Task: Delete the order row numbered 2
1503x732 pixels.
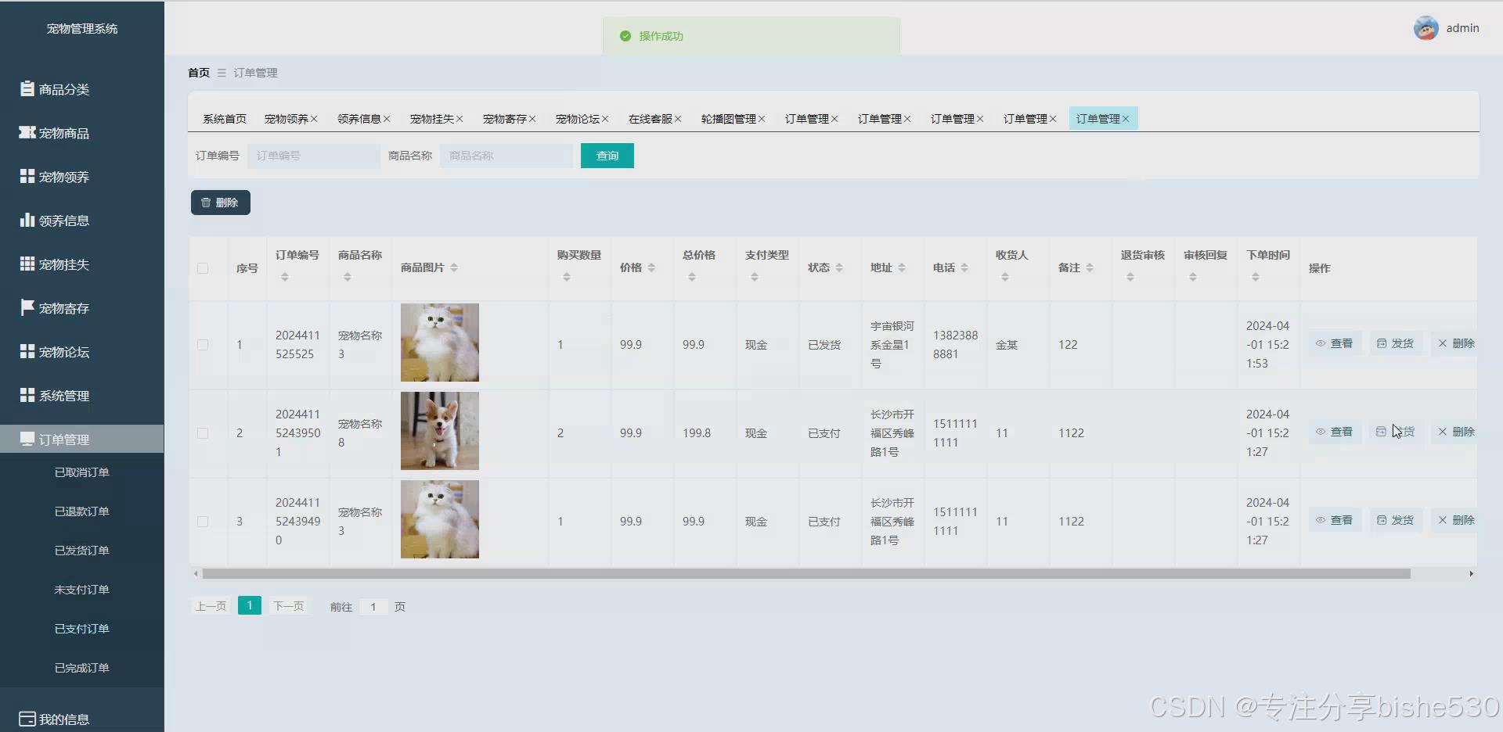Action: (x=1455, y=432)
